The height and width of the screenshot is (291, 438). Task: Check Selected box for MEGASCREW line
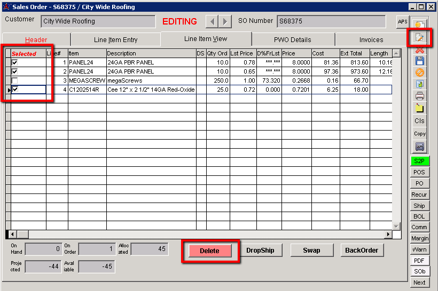(x=15, y=80)
